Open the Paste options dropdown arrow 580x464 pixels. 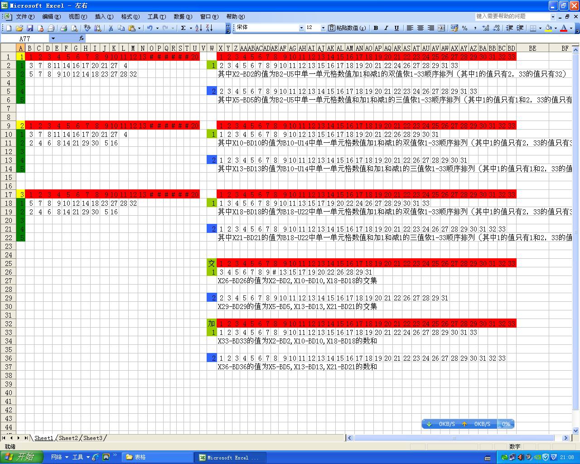(x=139, y=28)
